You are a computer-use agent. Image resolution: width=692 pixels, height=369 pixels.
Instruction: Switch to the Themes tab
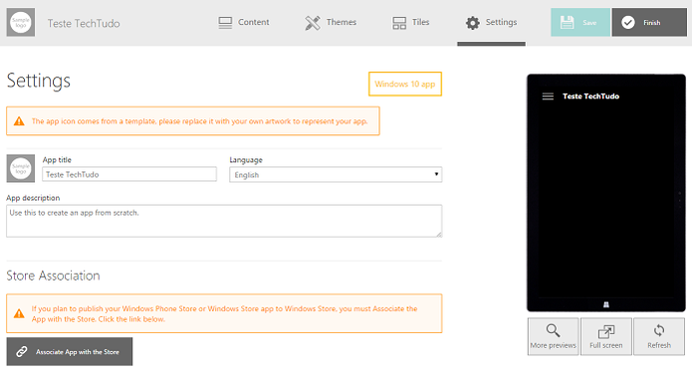click(x=331, y=23)
